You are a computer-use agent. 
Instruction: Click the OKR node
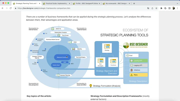tap(65, 62)
